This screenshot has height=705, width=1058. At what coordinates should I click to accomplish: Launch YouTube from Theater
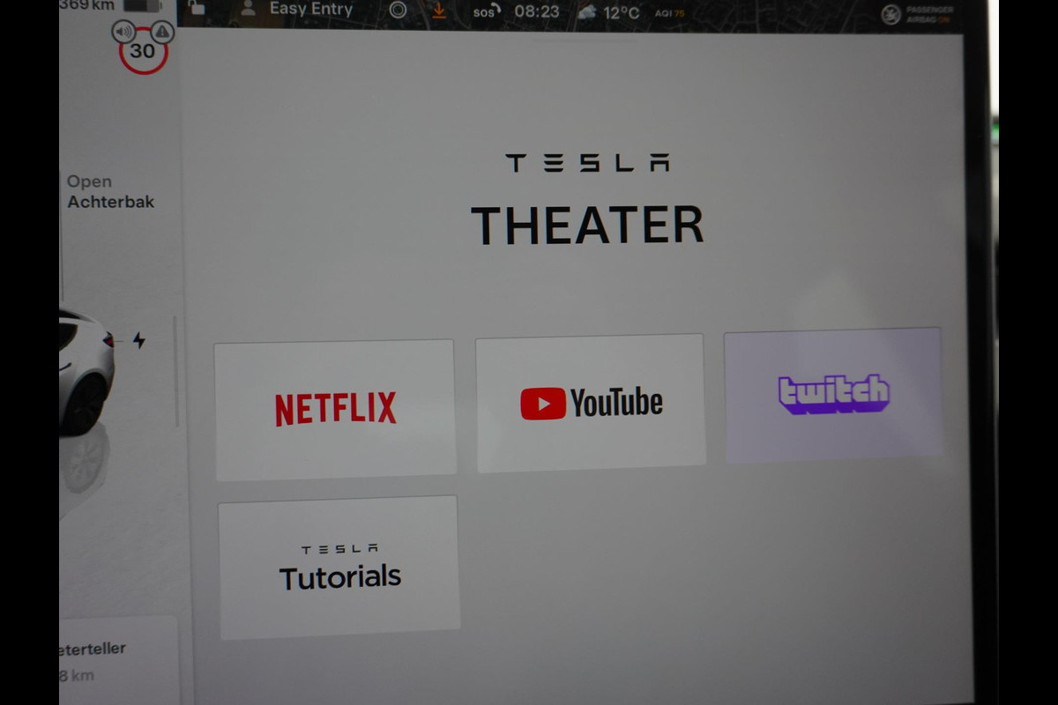(591, 403)
